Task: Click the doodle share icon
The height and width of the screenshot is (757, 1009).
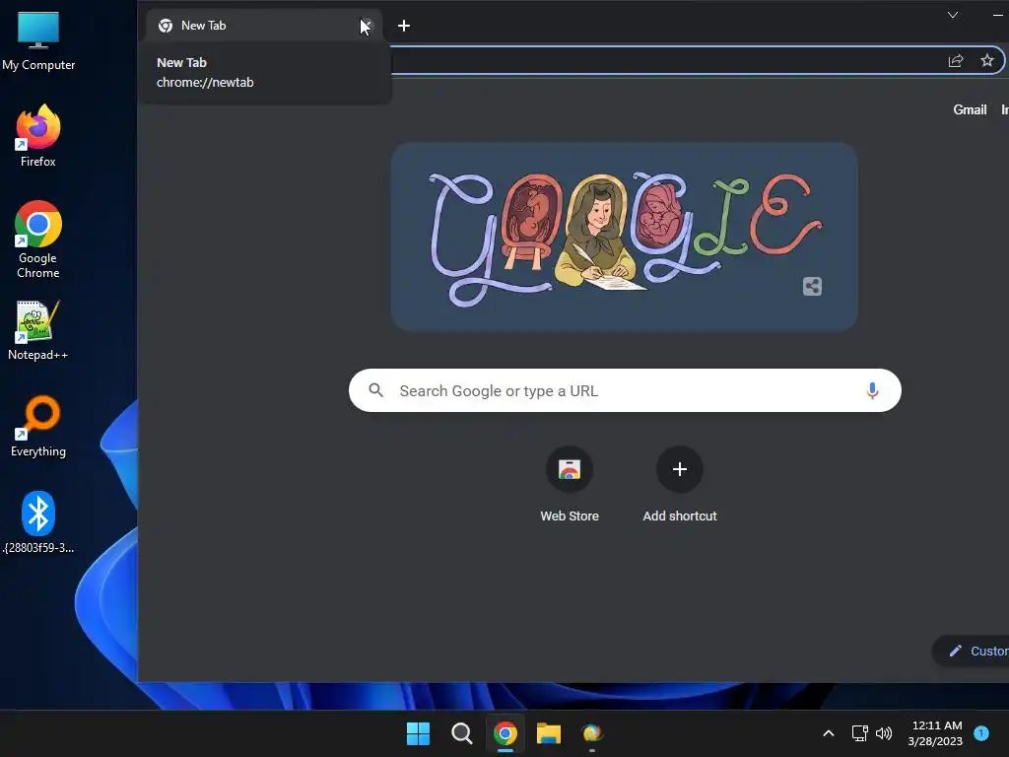Action: click(x=812, y=287)
